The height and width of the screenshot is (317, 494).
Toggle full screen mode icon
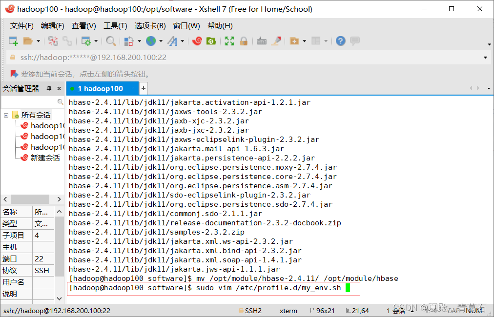click(229, 41)
